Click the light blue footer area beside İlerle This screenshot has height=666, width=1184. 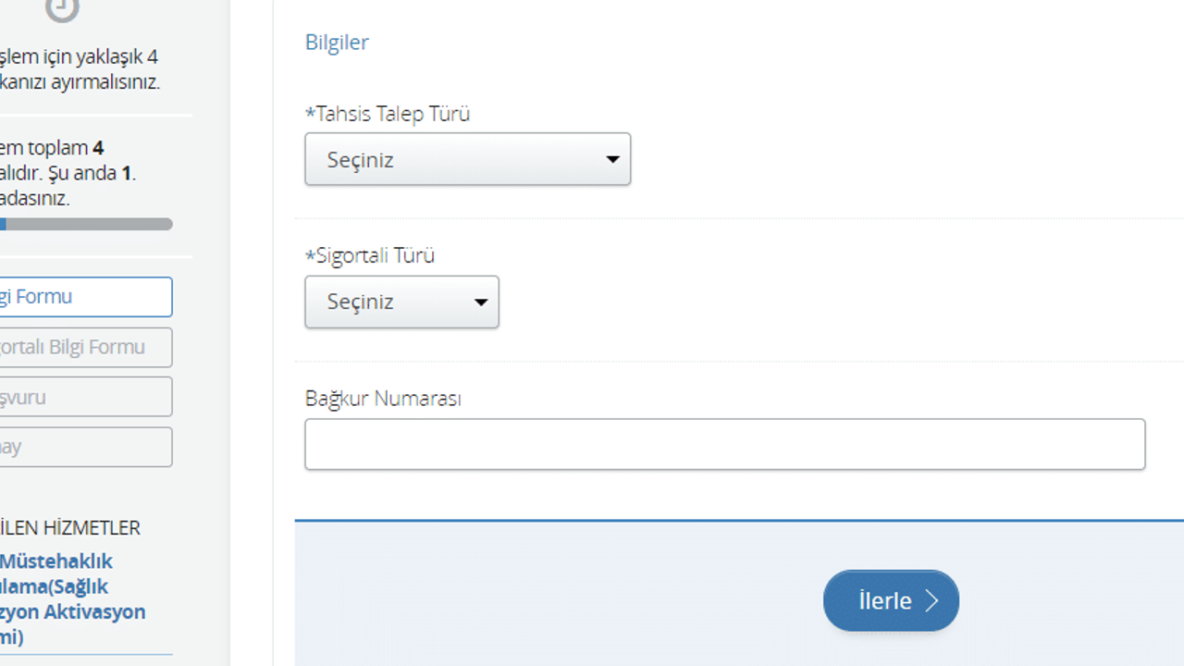pyautogui.click(x=555, y=601)
